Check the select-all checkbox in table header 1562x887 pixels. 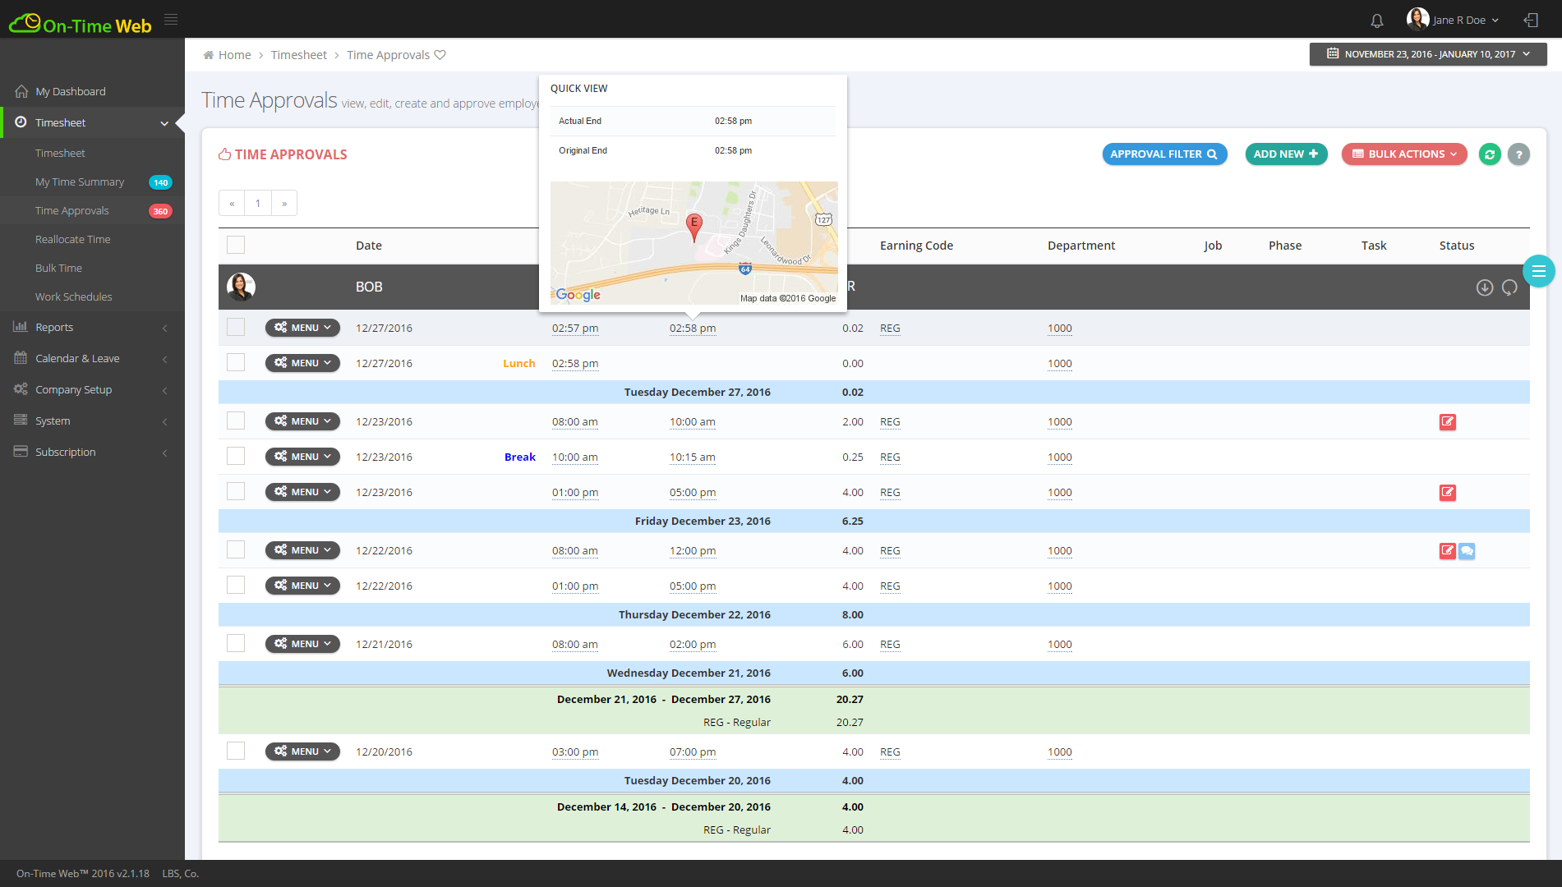(236, 245)
